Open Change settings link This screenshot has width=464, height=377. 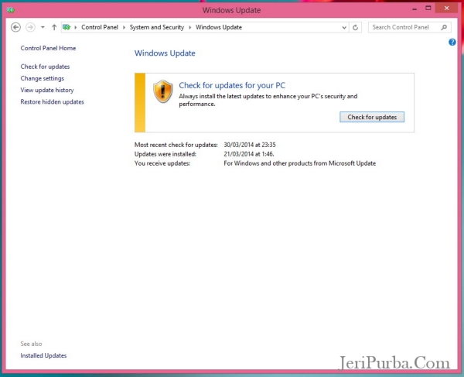coord(42,78)
